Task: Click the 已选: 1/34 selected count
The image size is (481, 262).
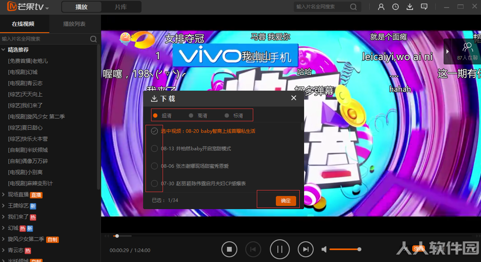Action: point(165,200)
